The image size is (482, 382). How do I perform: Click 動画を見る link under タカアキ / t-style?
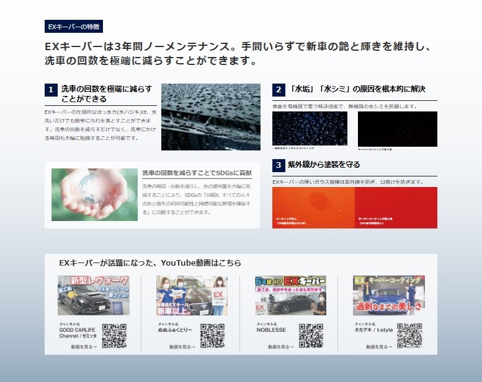(378, 347)
